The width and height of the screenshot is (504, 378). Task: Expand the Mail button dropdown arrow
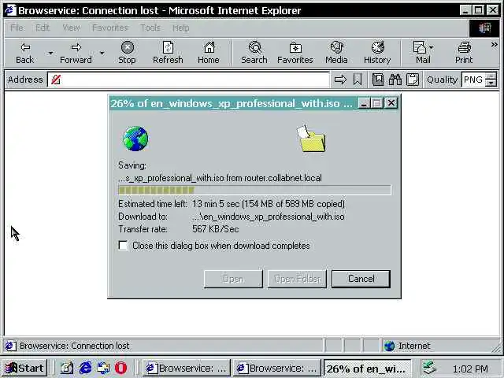[x=432, y=47]
